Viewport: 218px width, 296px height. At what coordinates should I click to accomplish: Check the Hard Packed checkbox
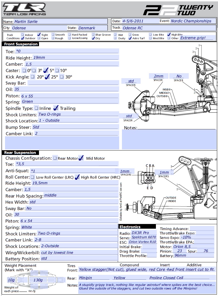pos(70,34)
